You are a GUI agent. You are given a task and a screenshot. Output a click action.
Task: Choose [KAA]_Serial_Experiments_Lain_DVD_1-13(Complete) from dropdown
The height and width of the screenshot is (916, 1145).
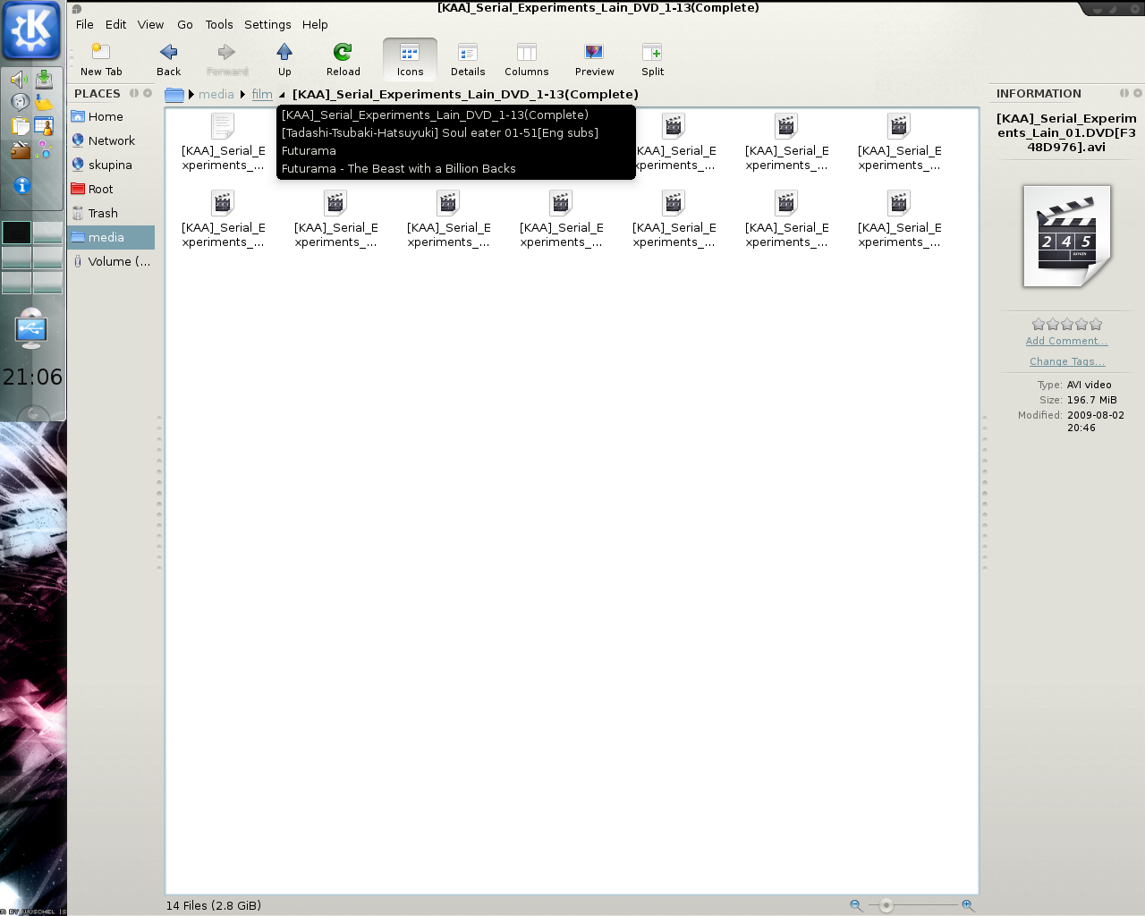click(x=456, y=114)
